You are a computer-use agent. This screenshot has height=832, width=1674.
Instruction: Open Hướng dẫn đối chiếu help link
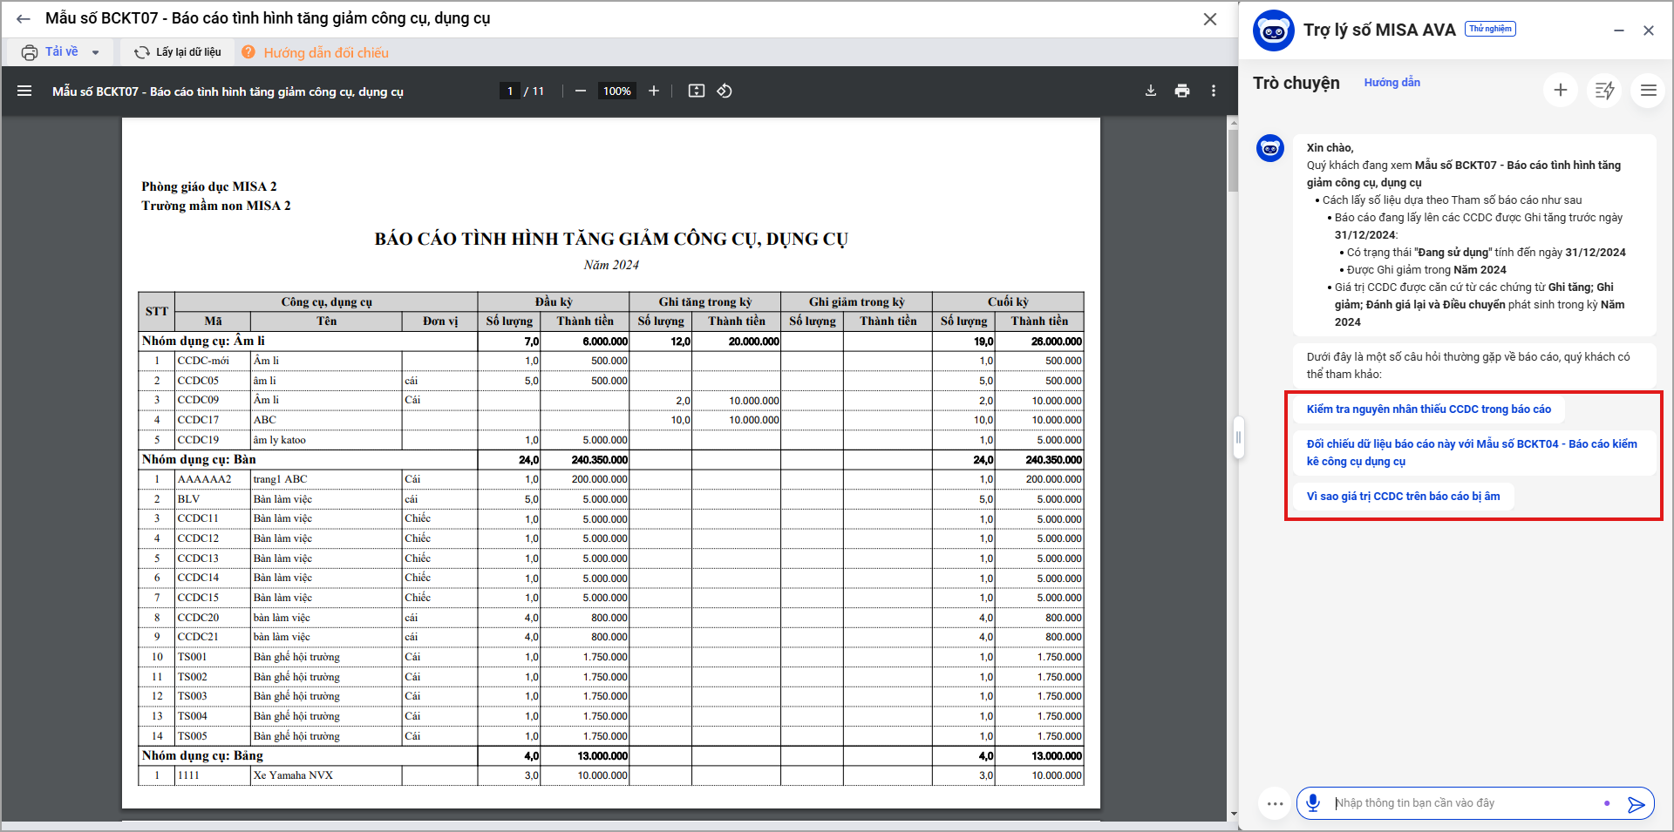pyautogui.click(x=316, y=52)
